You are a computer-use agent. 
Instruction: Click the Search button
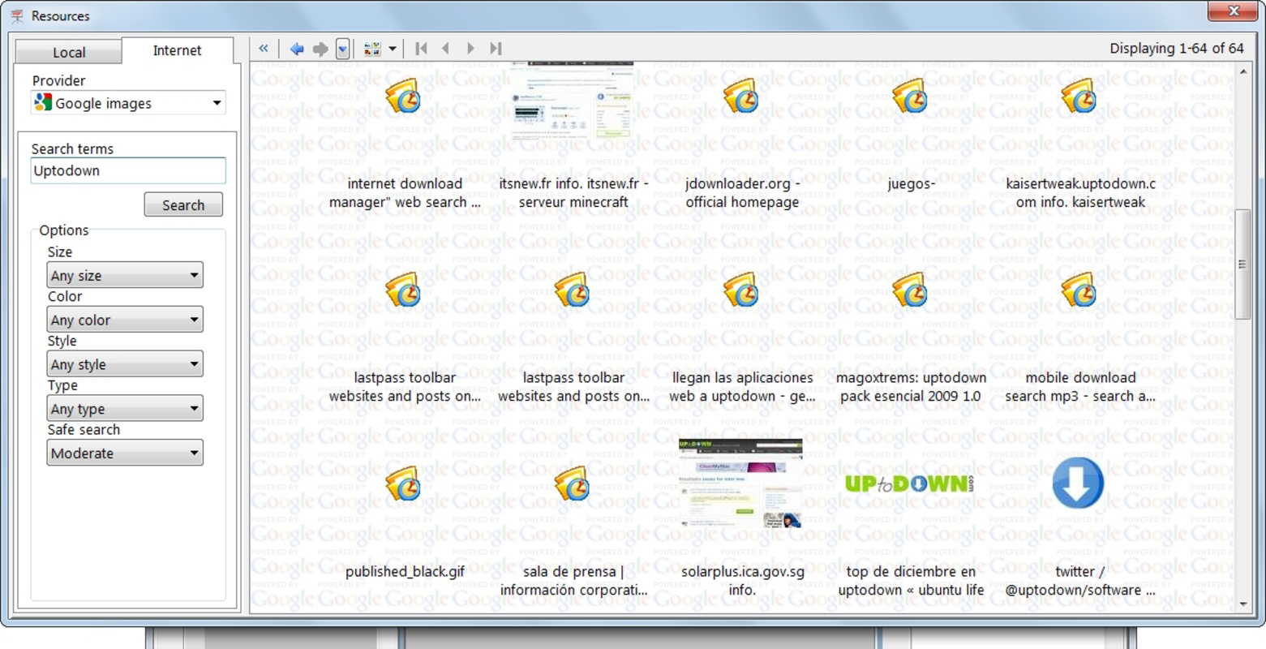pyautogui.click(x=183, y=204)
